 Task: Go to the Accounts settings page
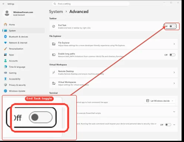click(23, 61)
